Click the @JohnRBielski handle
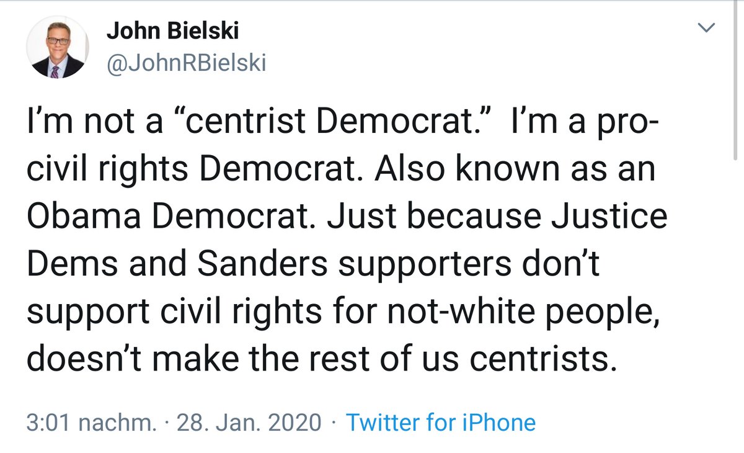Screen dimensions: 744x453 pyautogui.click(x=187, y=64)
